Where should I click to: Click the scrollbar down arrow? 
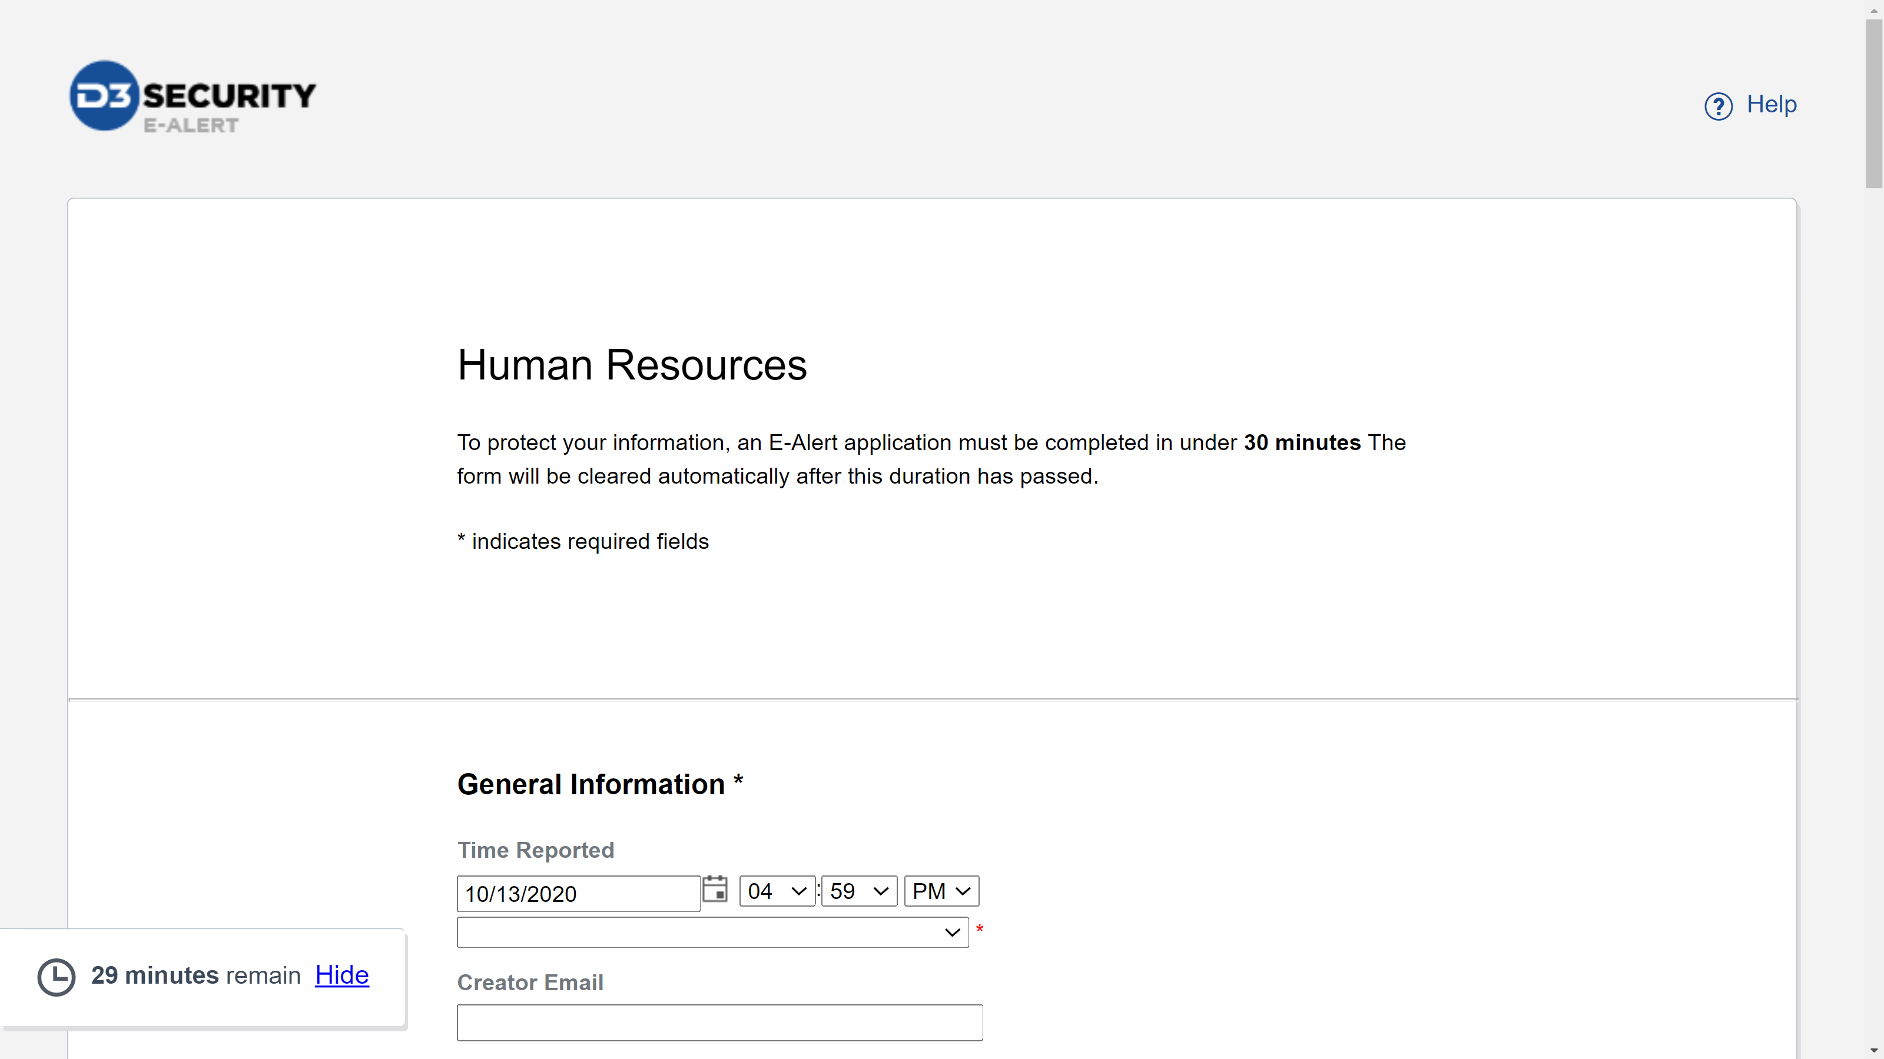(x=1874, y=1050)
